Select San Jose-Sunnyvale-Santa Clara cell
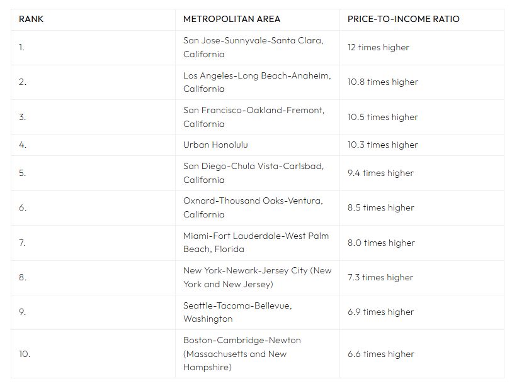 click(x=258, y=48)
